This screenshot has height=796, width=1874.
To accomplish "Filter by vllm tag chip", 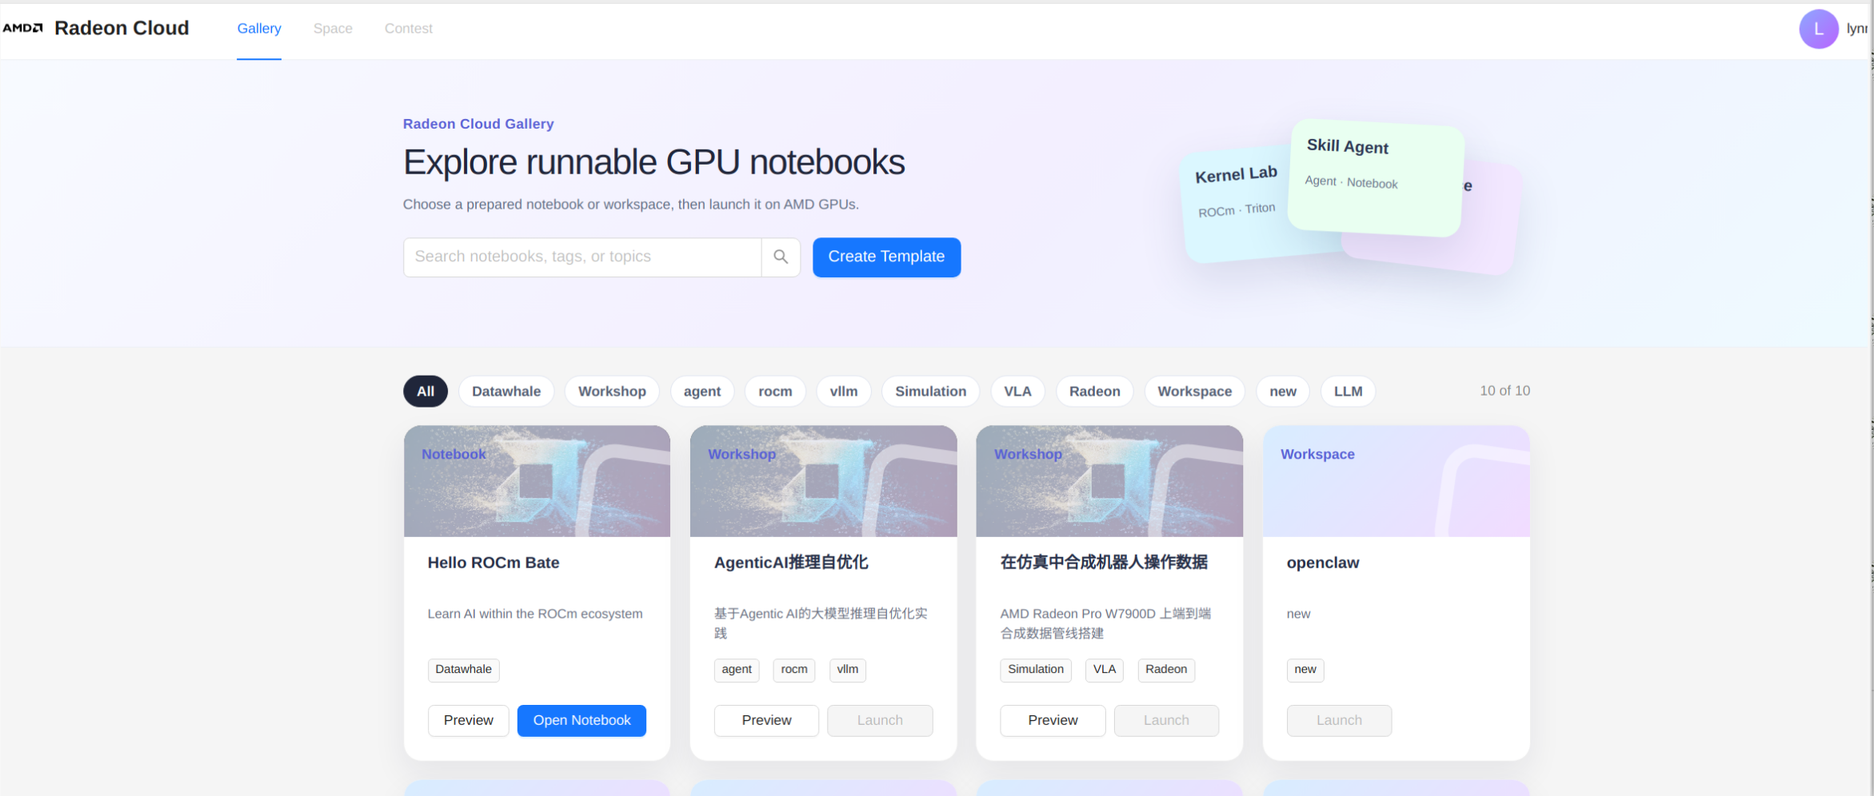I will coord(844,391).
